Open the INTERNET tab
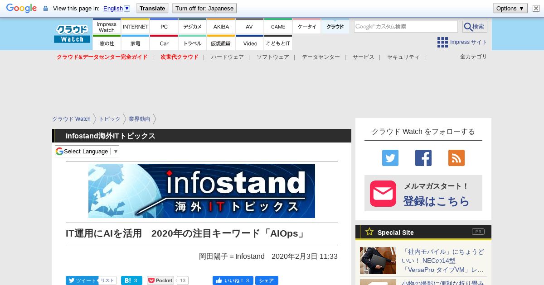The image size is (544, 285). (136, 27)
